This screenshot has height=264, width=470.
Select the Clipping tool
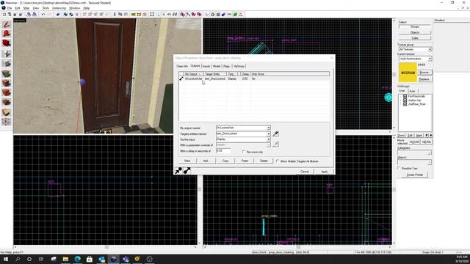(x=7, y=112)
